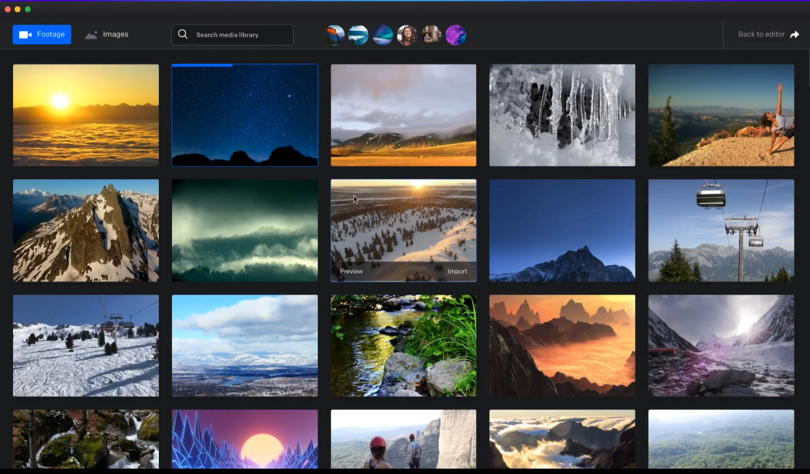
Task: Click Import on the snowy forest clip
Action: point(457,271)
